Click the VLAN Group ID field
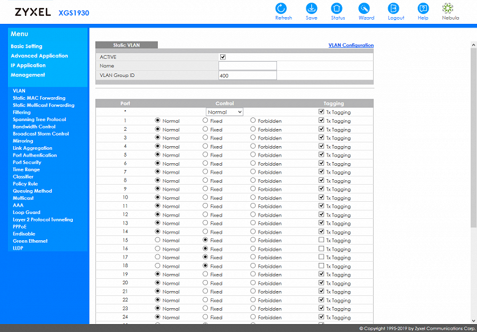This screenshot has height=332, width=477. pyautogui.click(x=248, y=75)
